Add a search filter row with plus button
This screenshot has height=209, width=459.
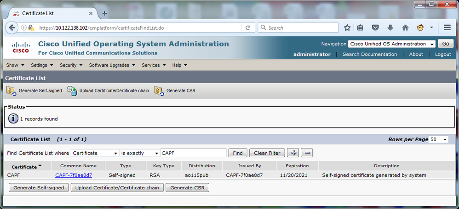[293, 153]
